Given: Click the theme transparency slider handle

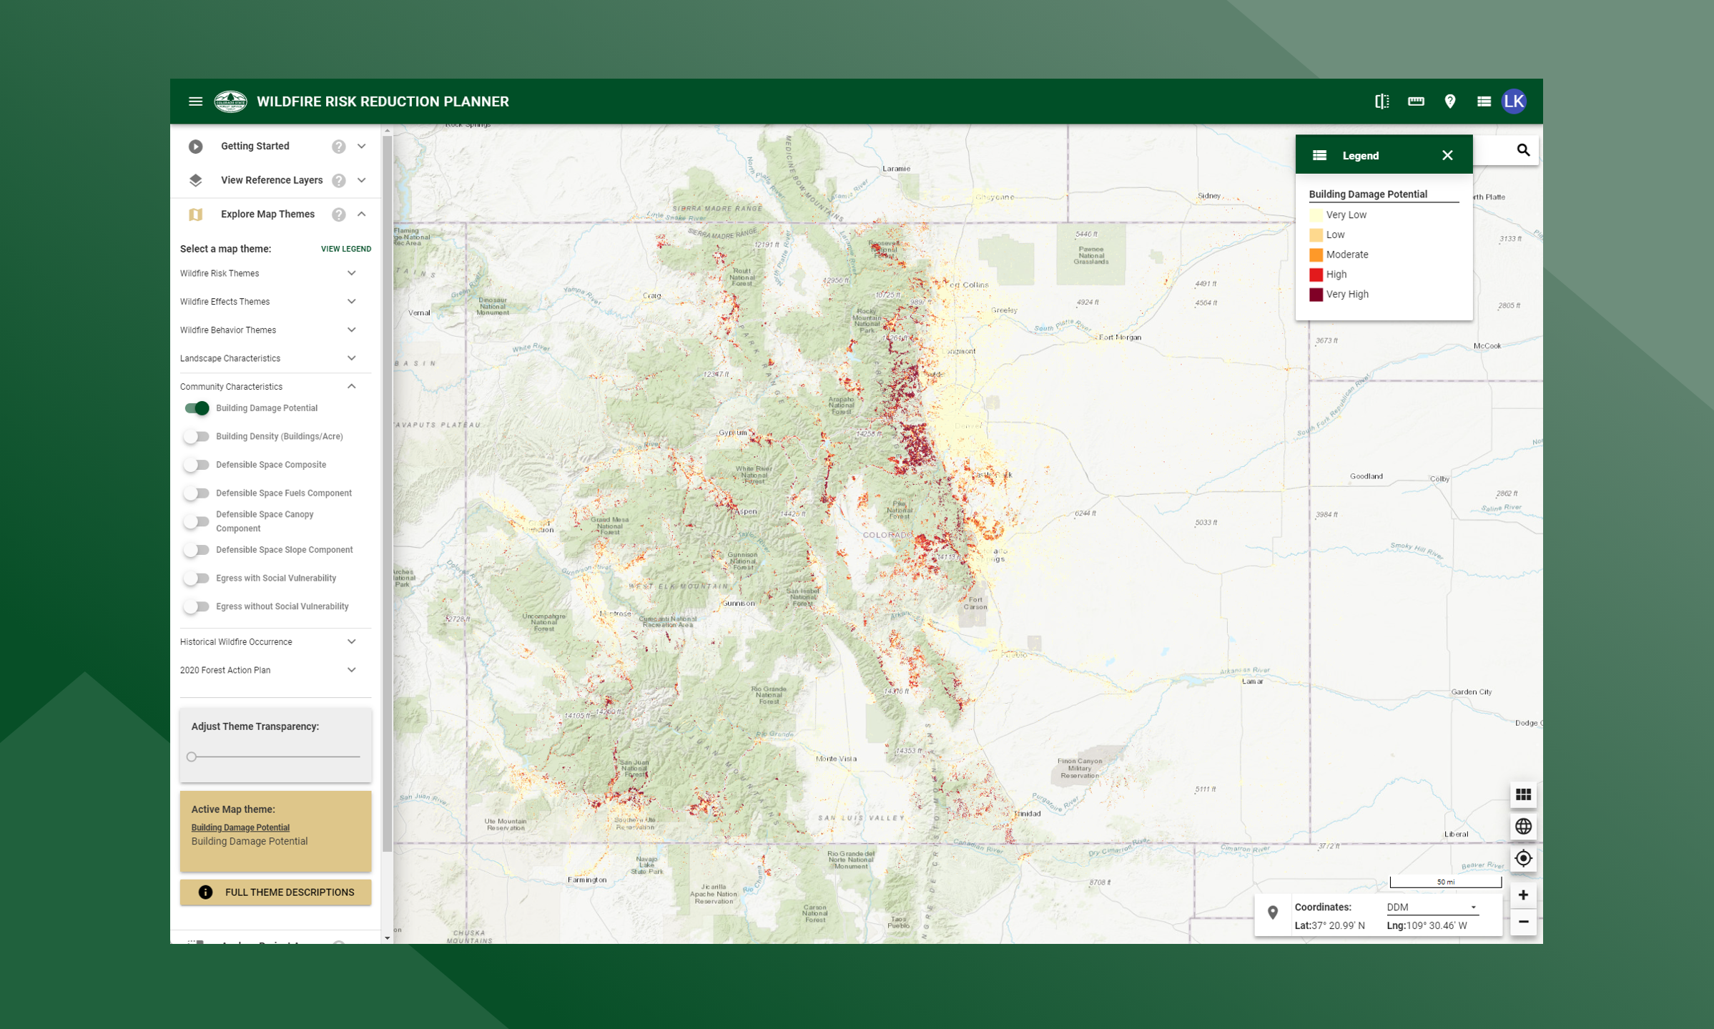Looking at the screenshot, I should coord(192,757).
